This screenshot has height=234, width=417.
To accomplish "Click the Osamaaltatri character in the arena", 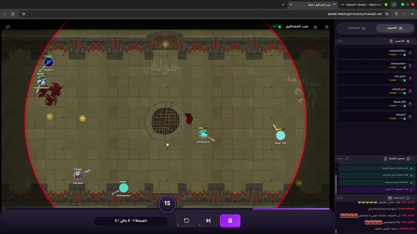I will [123, 188].
